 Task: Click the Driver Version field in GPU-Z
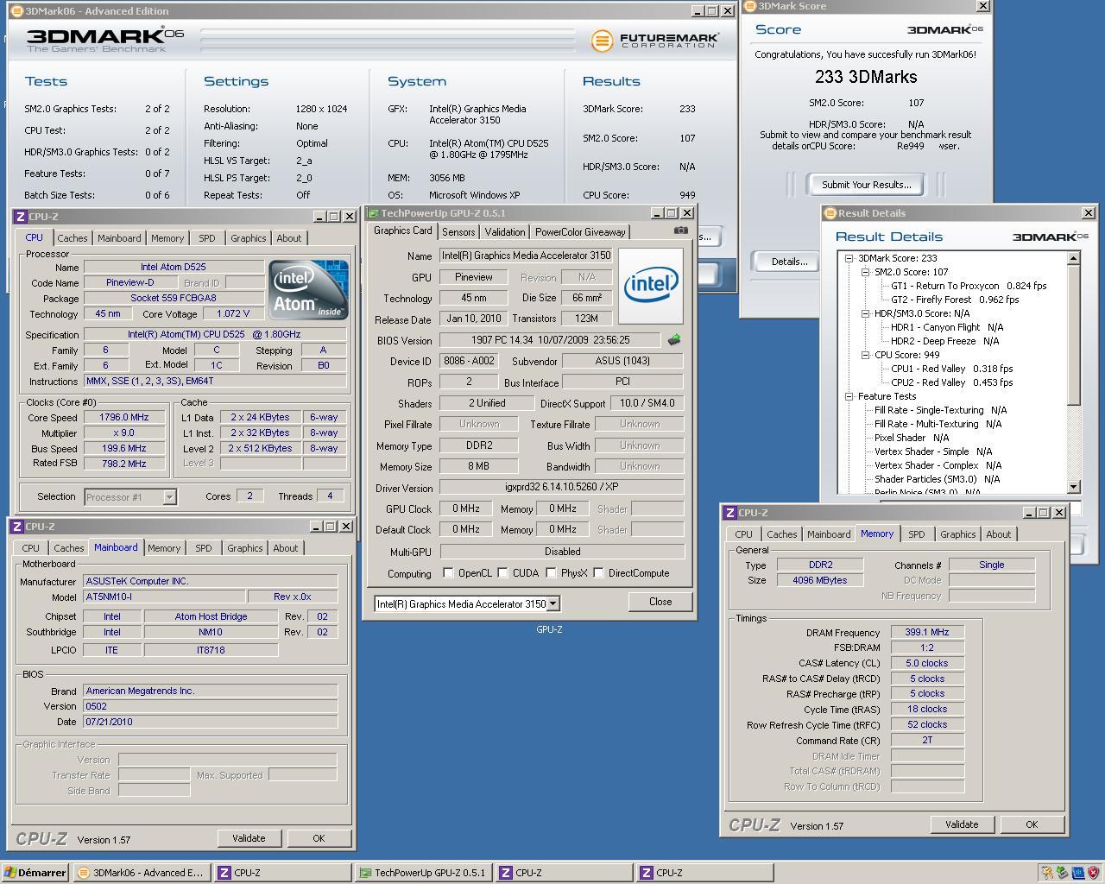(x=562, y=487)
